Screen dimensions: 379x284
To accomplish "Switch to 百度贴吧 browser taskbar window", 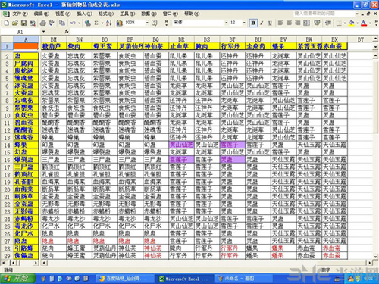I will tap(125, 279).
